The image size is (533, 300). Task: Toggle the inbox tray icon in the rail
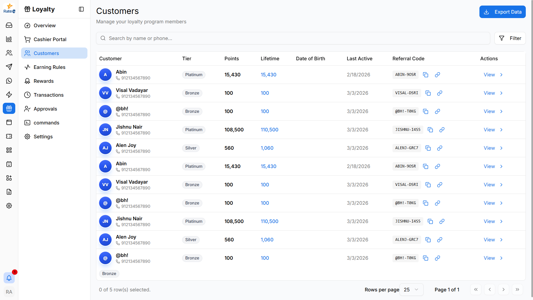click(x=9, y=25)
